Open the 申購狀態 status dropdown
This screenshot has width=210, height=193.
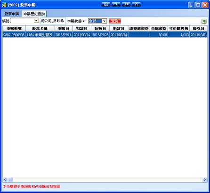point(105,21)
